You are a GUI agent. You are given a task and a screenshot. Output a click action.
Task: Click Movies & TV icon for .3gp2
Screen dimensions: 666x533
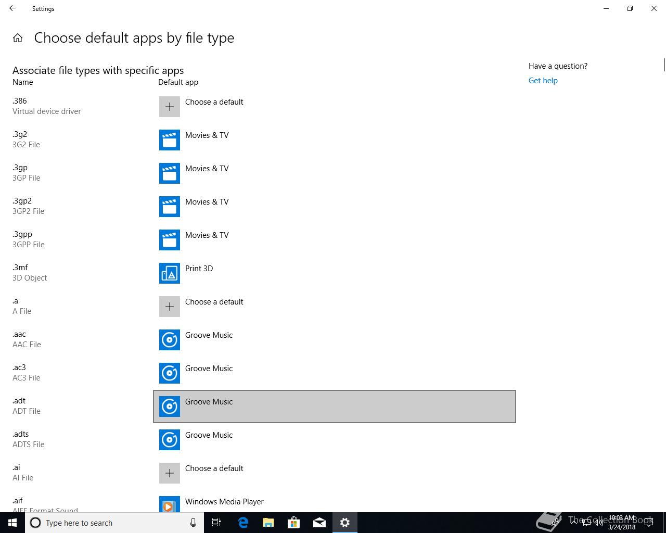(x=170, y=207)
